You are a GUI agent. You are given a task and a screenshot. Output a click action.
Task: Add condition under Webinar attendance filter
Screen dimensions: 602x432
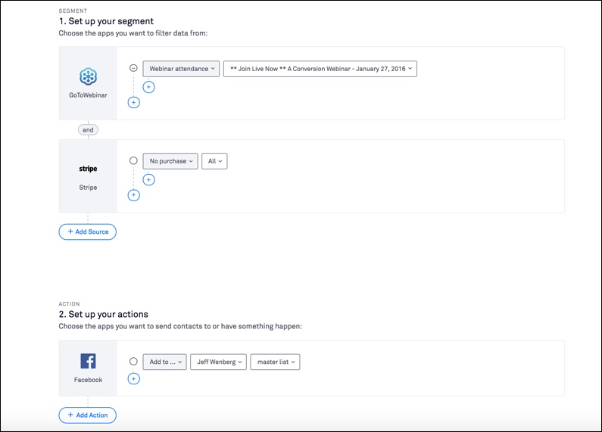148,87
